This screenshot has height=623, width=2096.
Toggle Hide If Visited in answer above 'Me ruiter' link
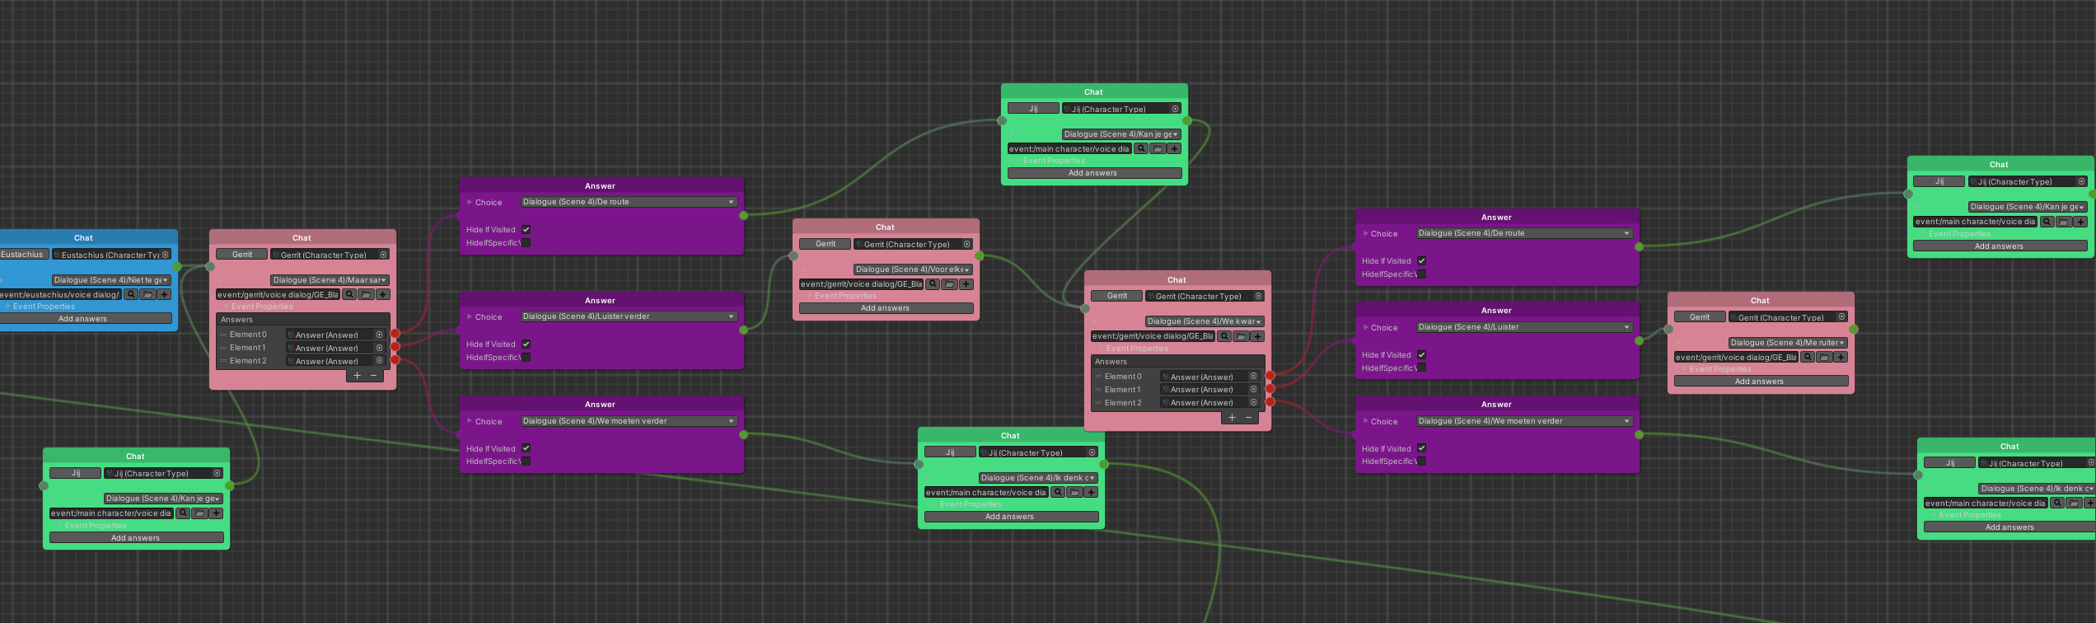point(1421,355)
